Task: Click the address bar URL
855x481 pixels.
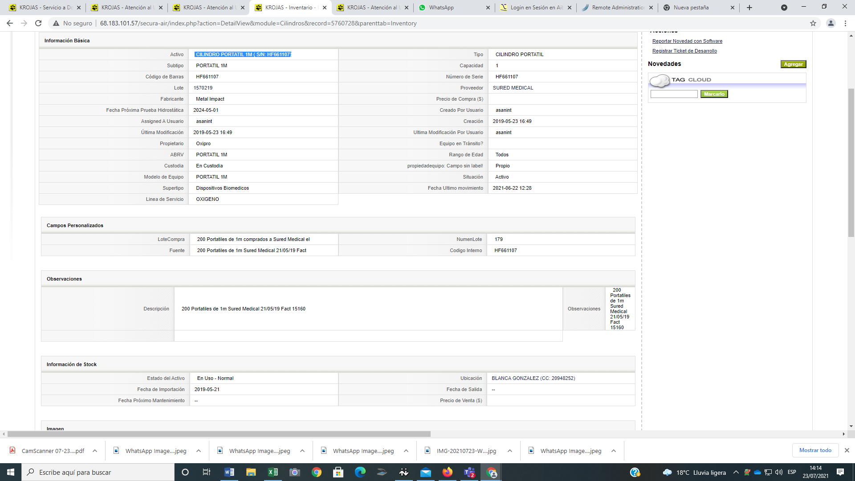Action: (x=258, y=23)
